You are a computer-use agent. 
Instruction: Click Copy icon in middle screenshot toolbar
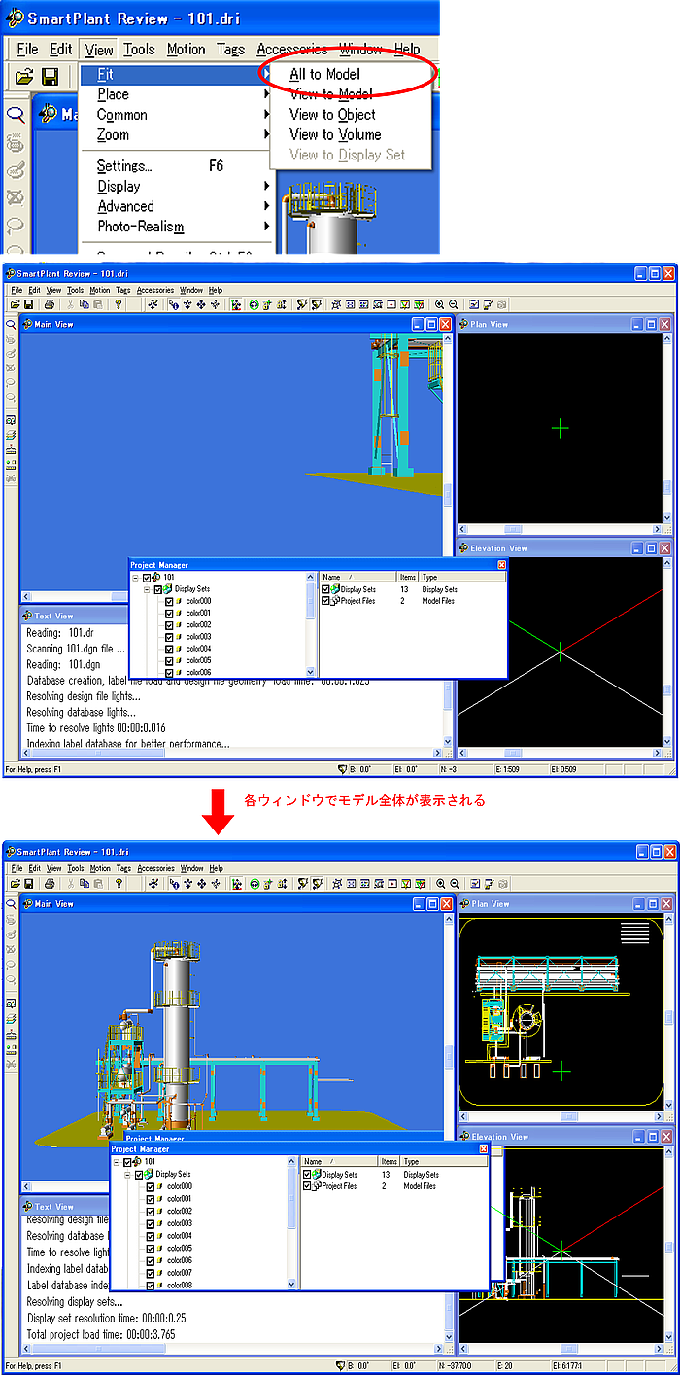pyautogui.click(x=85, y=304)
